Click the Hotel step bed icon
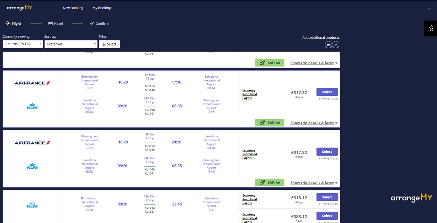 click(x=50, y=23)
